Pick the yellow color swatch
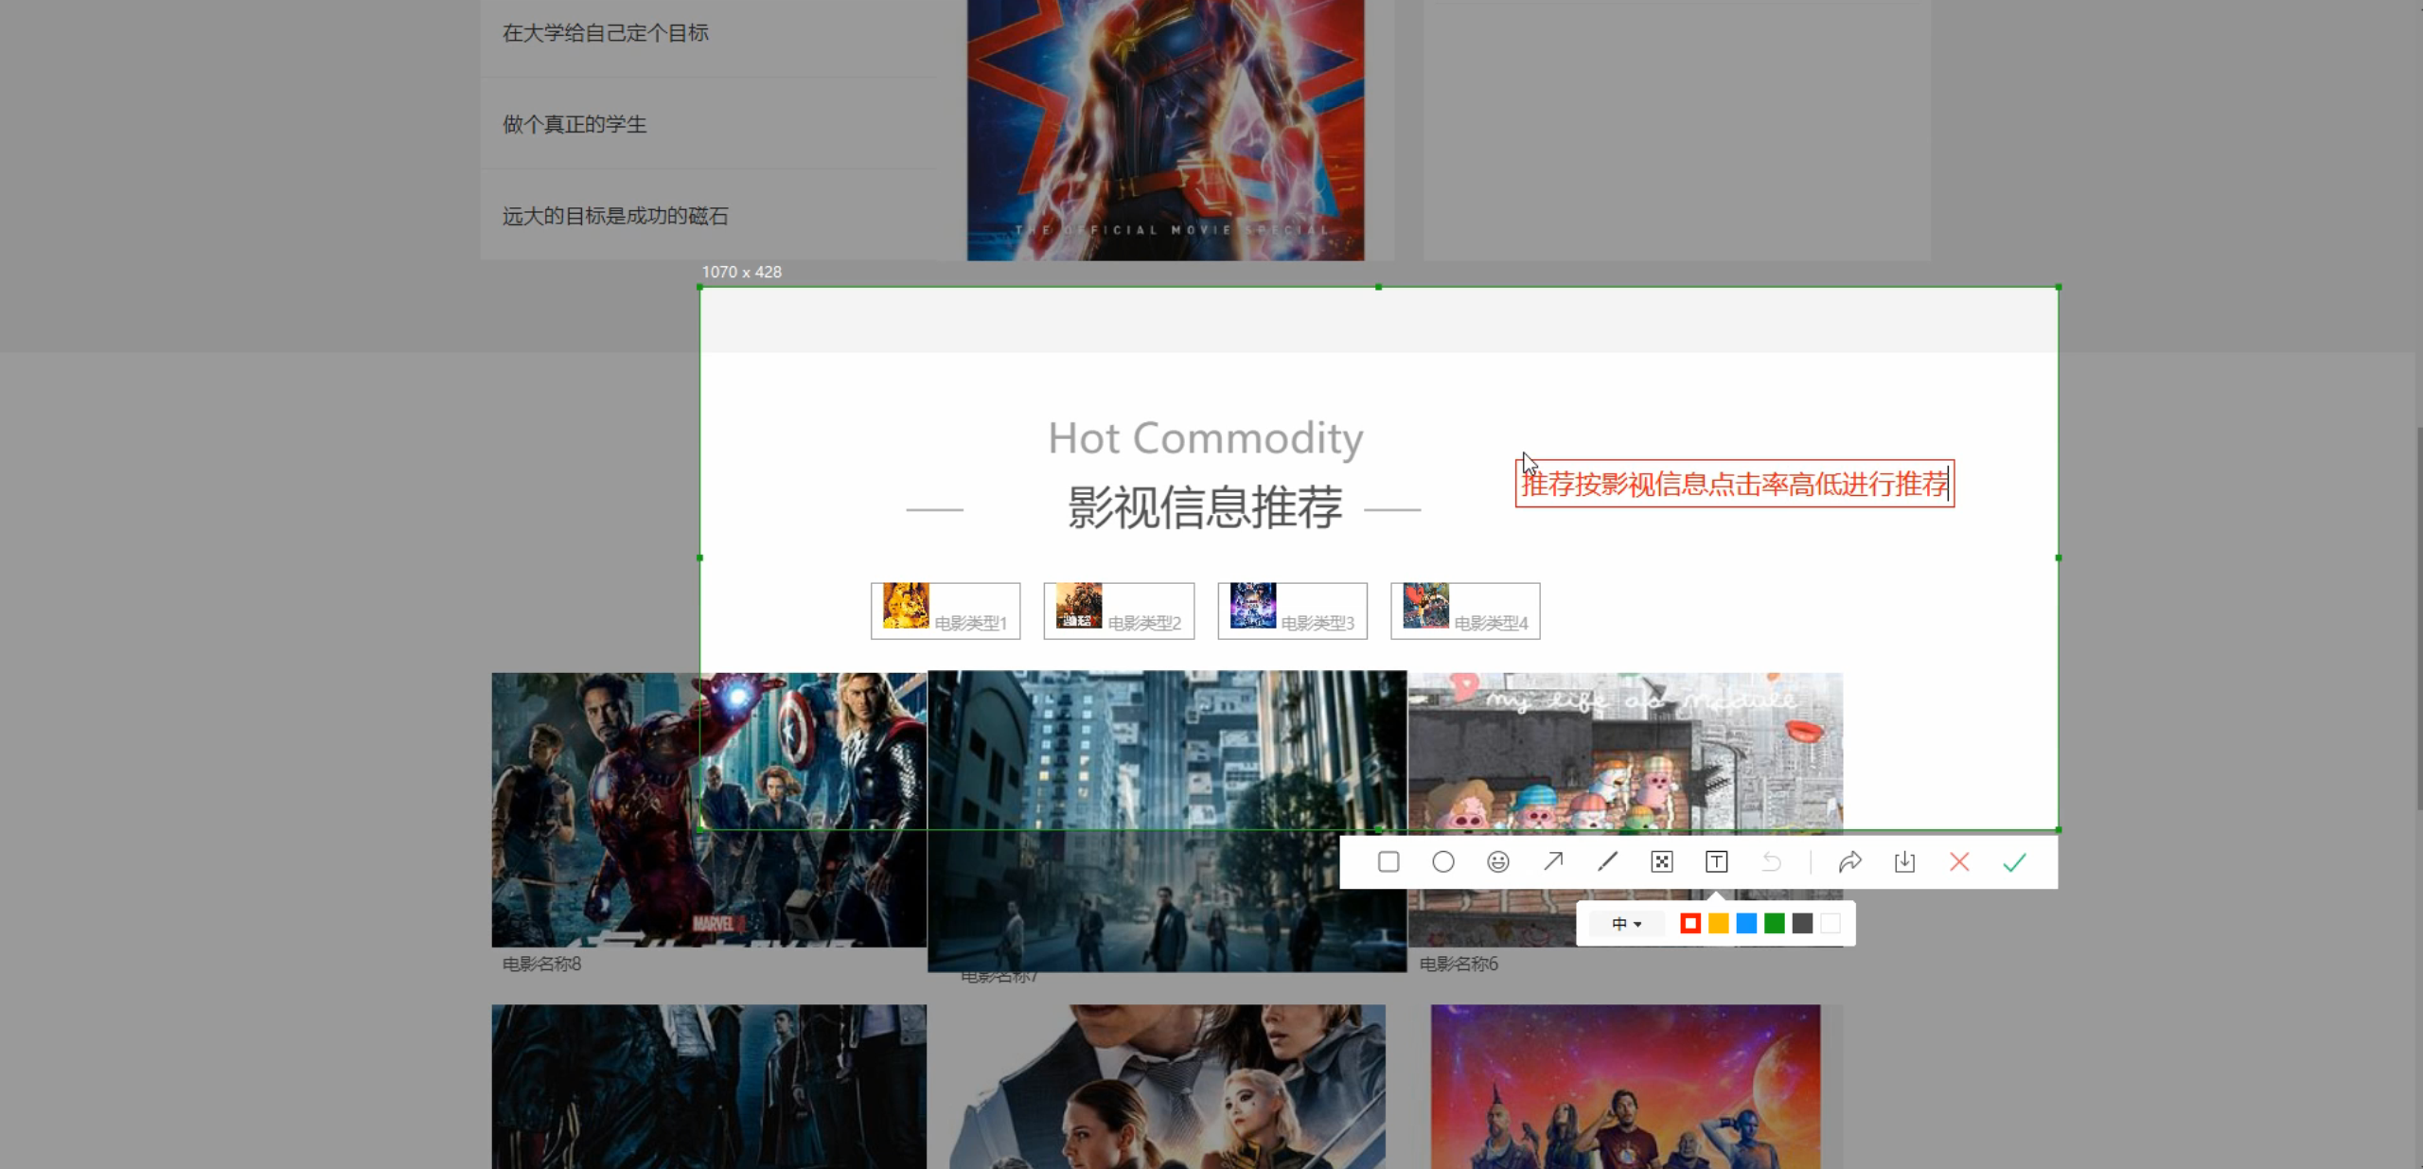Screen dimensions: 2423x1169 [1719, 923]
